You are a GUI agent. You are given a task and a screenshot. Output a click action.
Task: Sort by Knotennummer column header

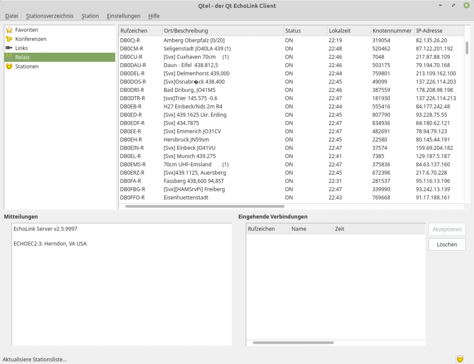[393, 31]
